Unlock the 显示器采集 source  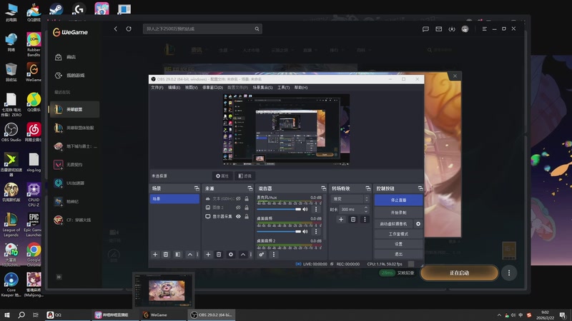(247, 217)
